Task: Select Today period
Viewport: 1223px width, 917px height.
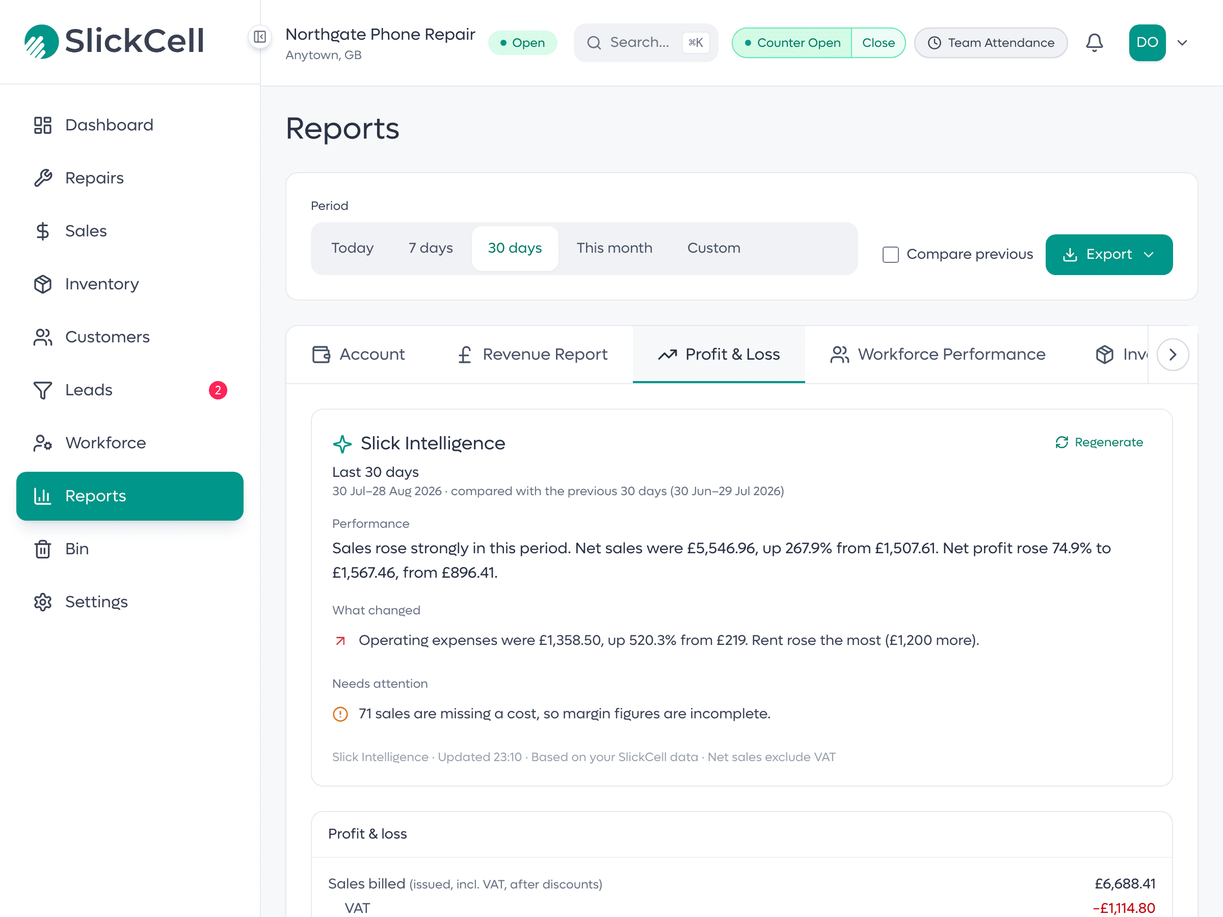Action: pos(352,248)
